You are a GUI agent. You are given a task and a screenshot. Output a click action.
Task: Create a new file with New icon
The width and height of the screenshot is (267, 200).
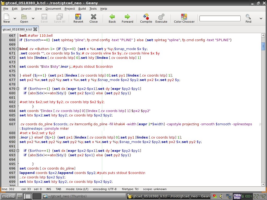[x=7, y=18]
